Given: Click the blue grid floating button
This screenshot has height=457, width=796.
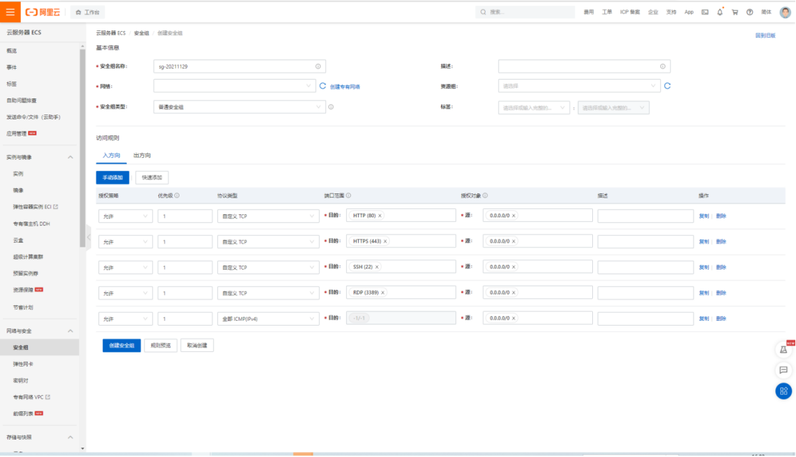Looking at the screenshot, I should point(783,391).
